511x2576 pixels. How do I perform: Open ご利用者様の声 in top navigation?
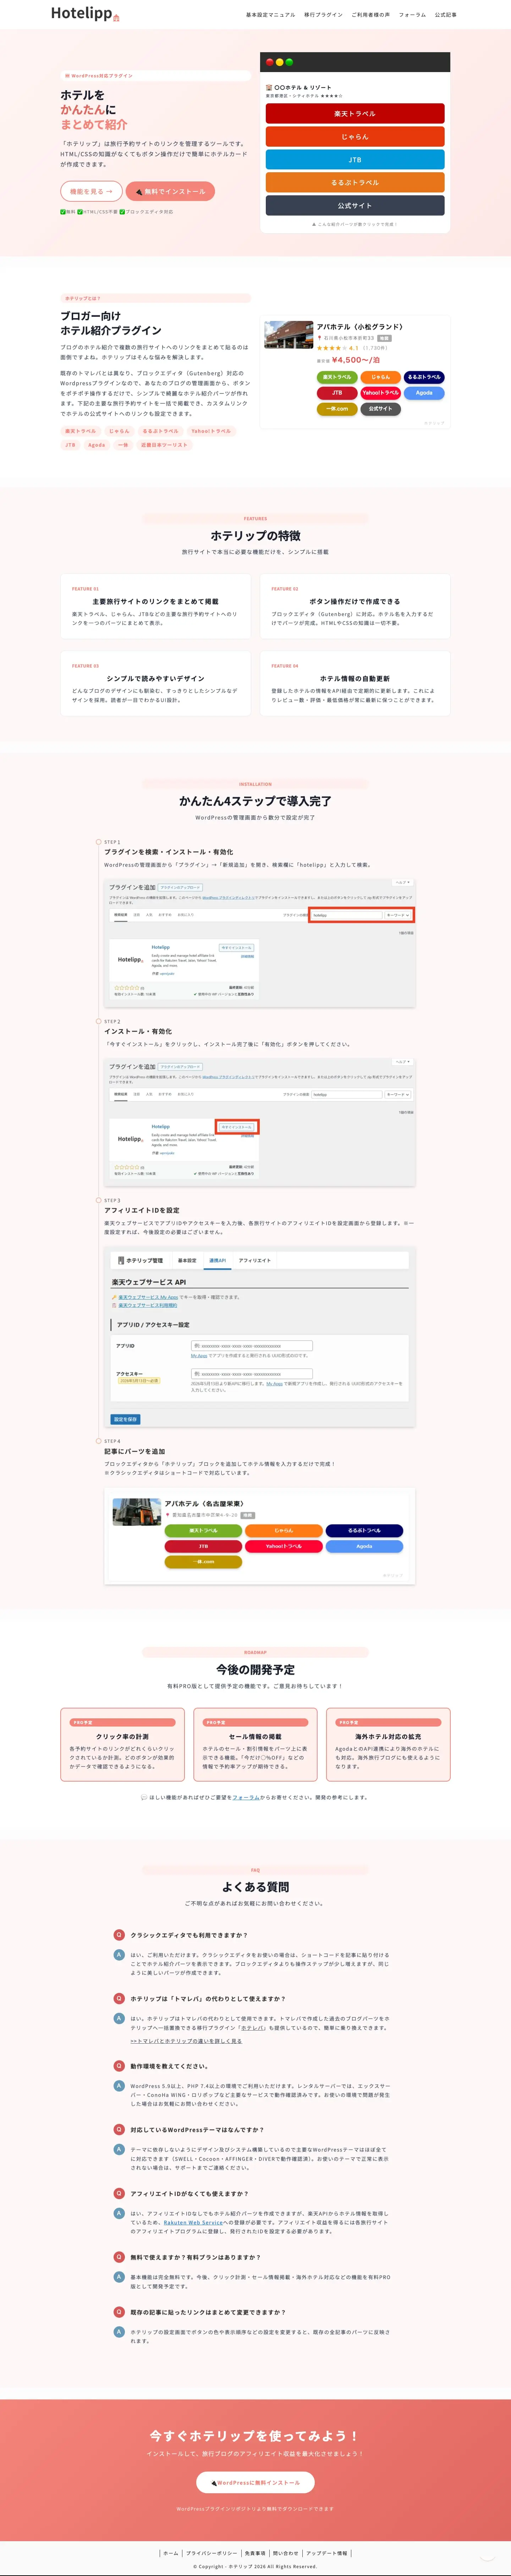coord(370,15)
